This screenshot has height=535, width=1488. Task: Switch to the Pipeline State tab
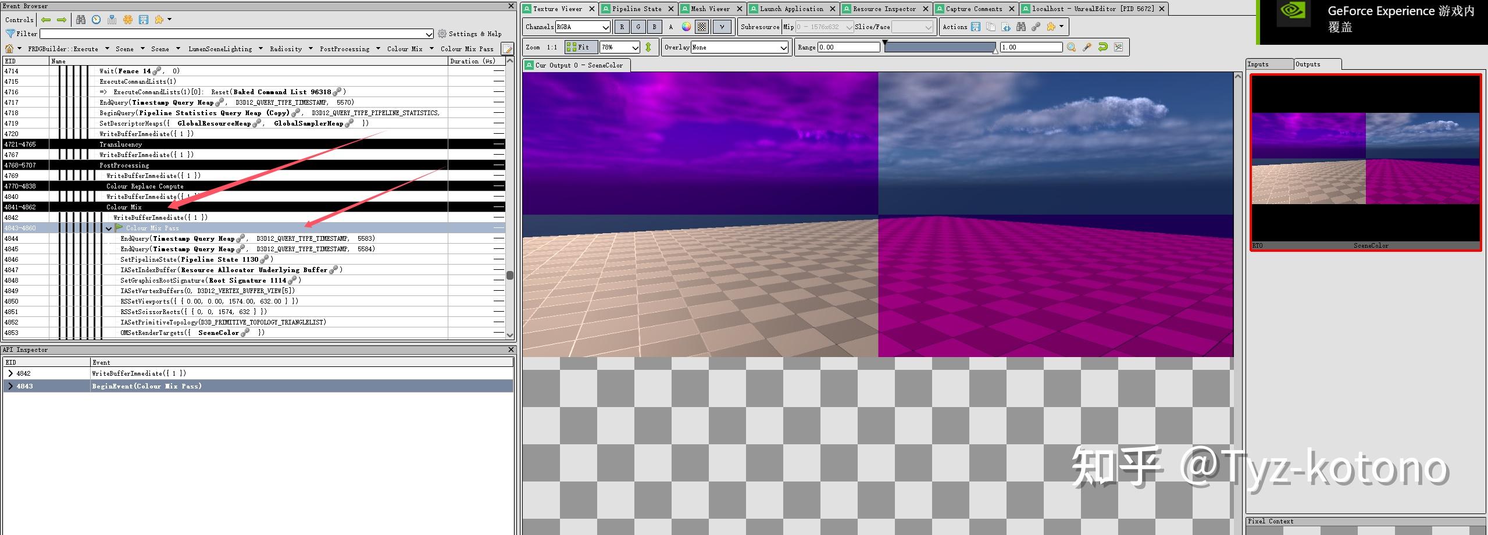[637, 9]
